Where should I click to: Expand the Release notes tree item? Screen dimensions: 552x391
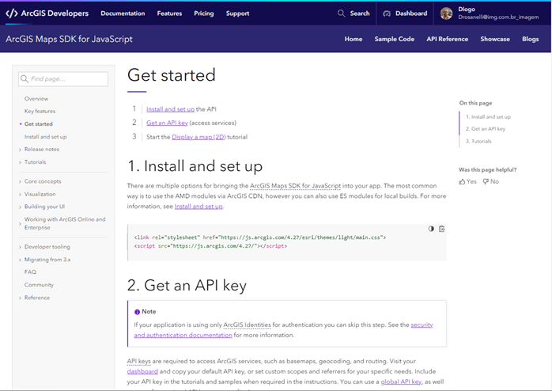click(x=20, y=150)
